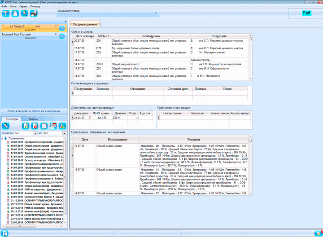The image size is (323, 237).
Task: Open patient card icon for Тестовый Тест Тестович
Action: (61, 36)
